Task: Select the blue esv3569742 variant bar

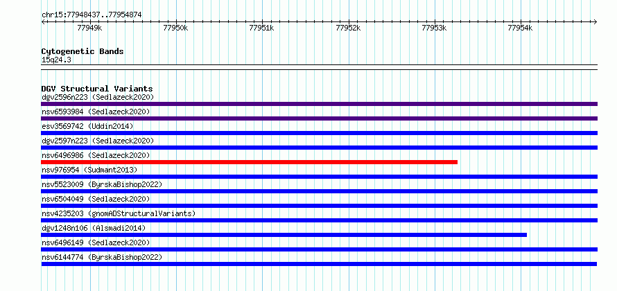Action: [319, 133]
